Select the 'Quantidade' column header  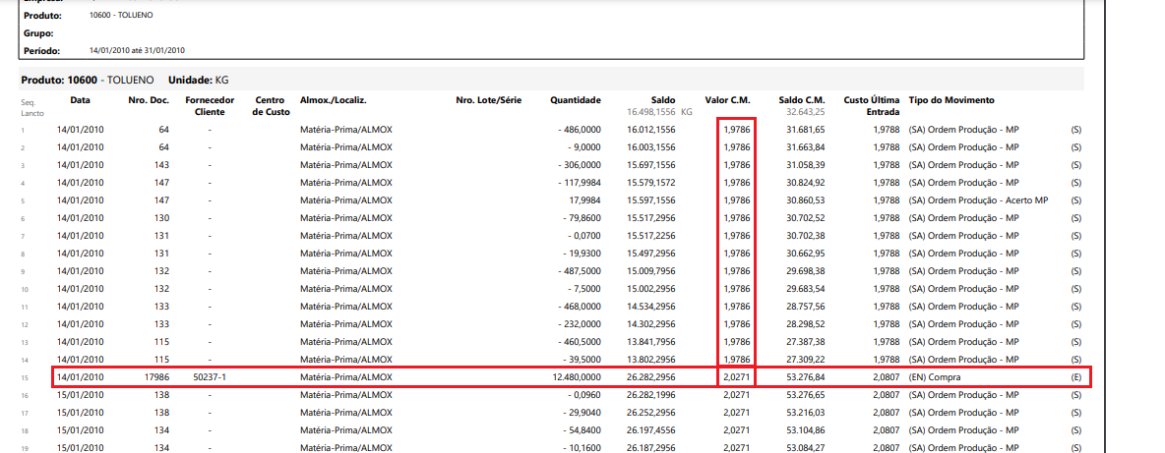coord(575,100)
